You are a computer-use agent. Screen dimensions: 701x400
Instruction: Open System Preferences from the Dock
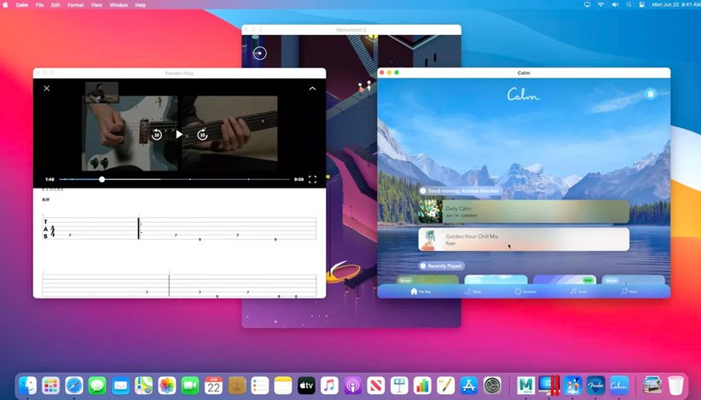pos(492,386)
